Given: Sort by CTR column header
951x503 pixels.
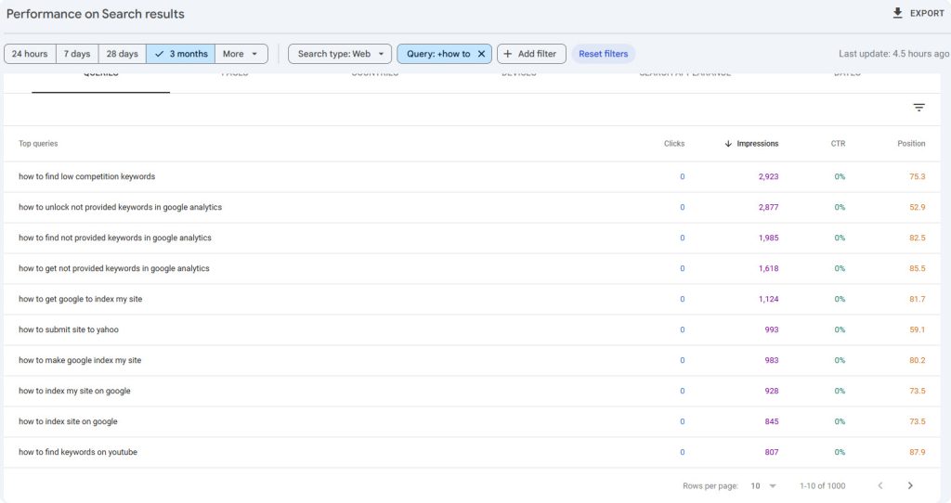Looking at the screenshot, I should [x=838, y=144].
